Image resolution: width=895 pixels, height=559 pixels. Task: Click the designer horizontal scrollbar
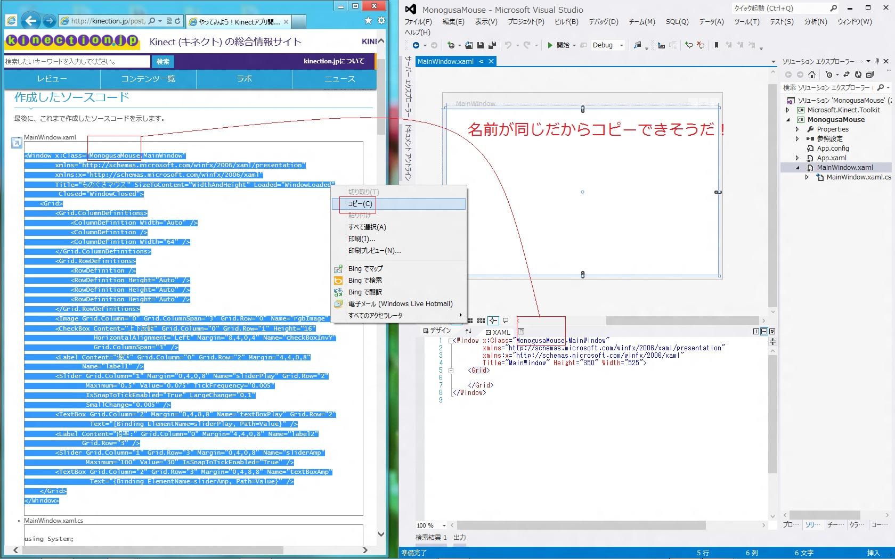[682, 320]
